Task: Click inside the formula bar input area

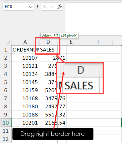Action: (x=94, y=18)
